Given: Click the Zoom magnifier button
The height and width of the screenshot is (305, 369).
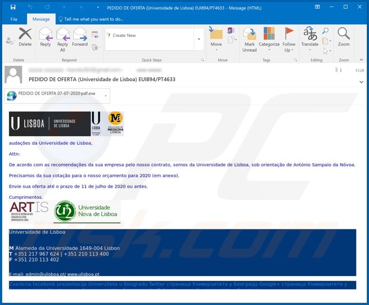Looking at the screenshot, I should (344, 37).
